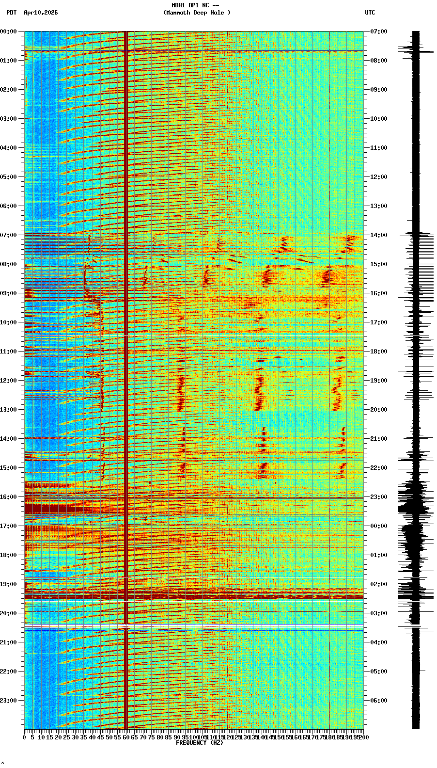The width and height of the screenshot is (437, 768).
Task: Click the 'FREQUENCY (HZ)' axis label
Action: (200, 743)
